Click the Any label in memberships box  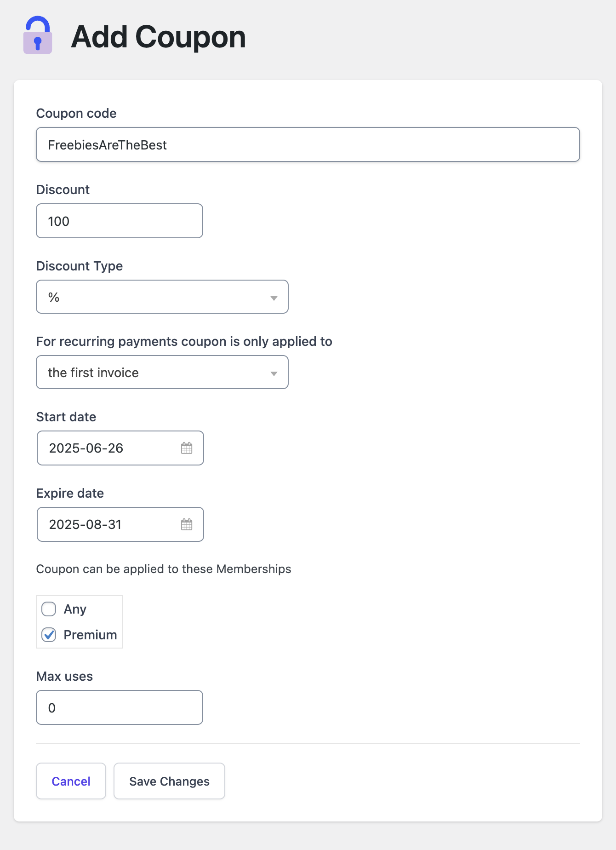(75, 609)
